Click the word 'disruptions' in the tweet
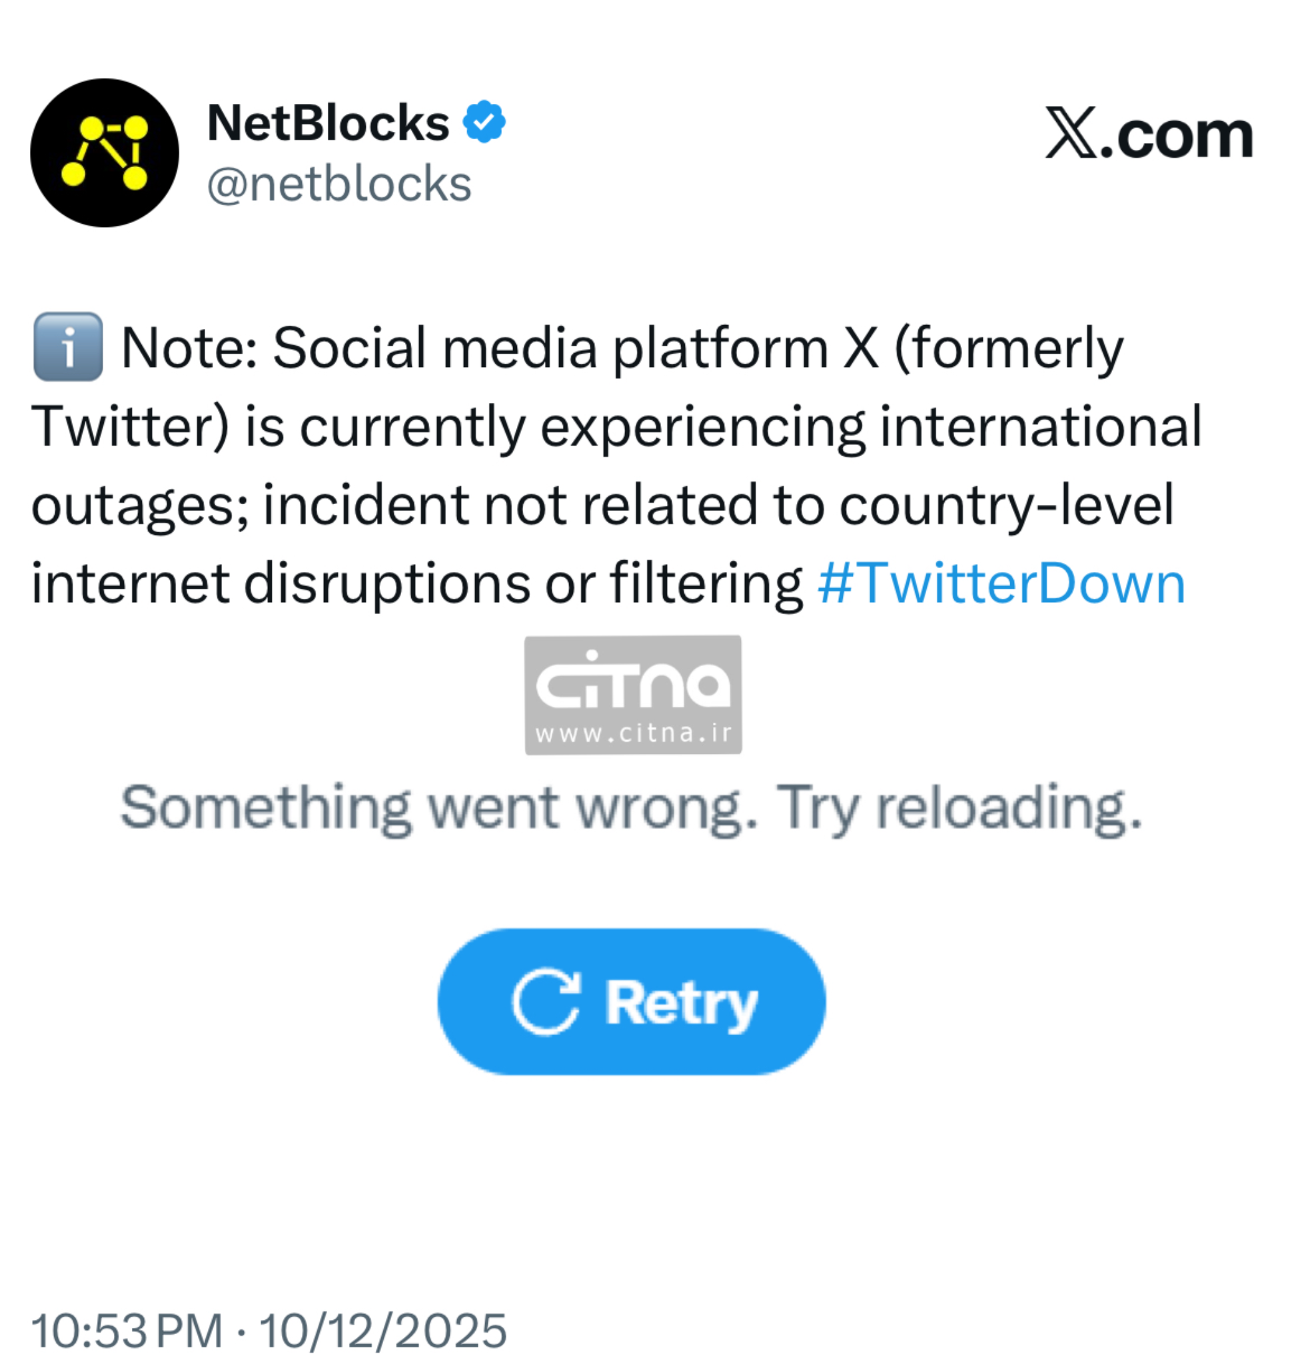This screenshot has width=1310, height=1364. (x=386, y=583)
